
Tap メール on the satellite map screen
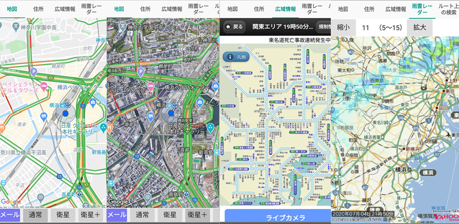(x=117, y=215)
